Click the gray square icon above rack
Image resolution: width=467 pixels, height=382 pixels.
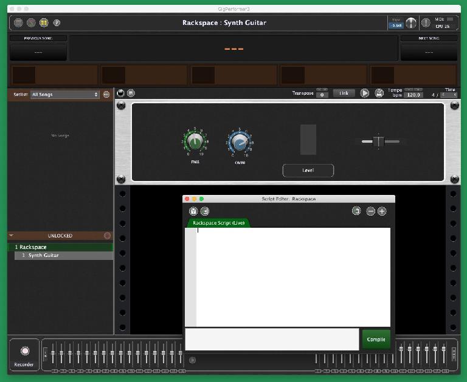coord(131,93)
